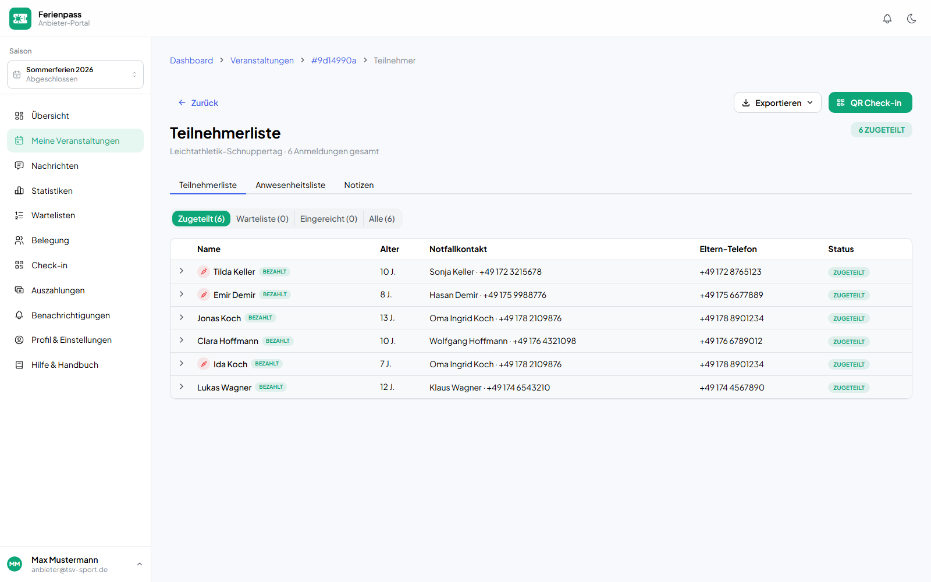Click Emir Demir's parent phone +49 175 6677889
This screenshot has width=931, height=582.
click(731, 295)
